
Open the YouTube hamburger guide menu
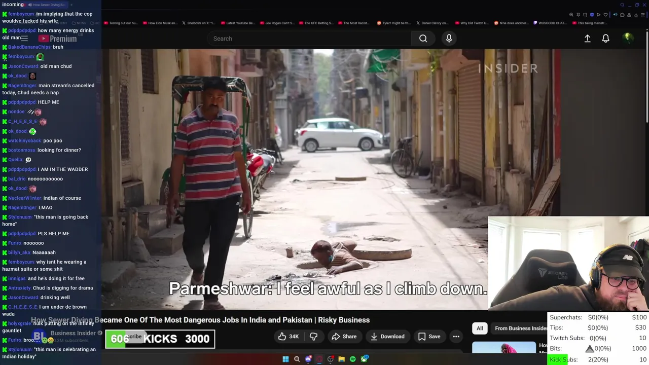(24, 39)
